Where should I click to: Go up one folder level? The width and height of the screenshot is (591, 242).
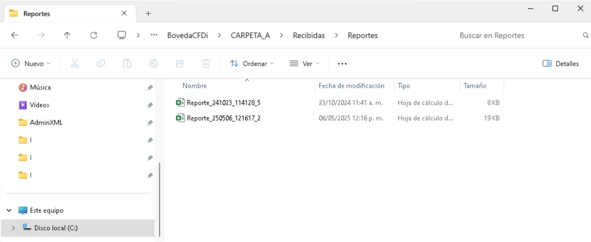[x=67, y=35]
